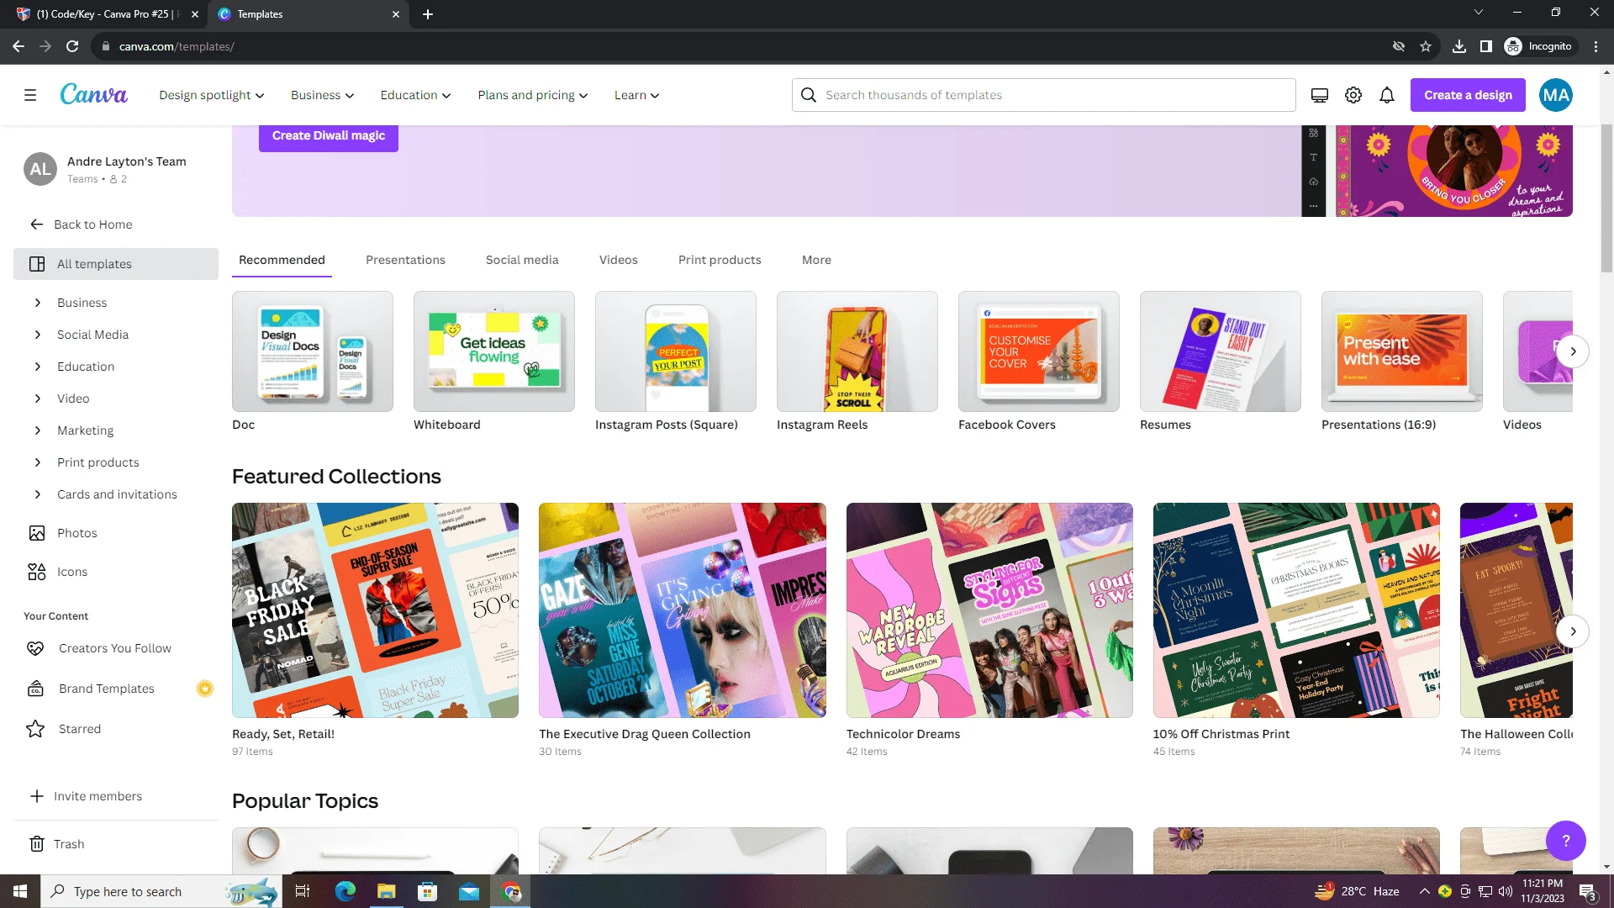Open 10% Off Christmas Print collection image
Viewport: 1614px width, 908px height.
(1296, 610)
